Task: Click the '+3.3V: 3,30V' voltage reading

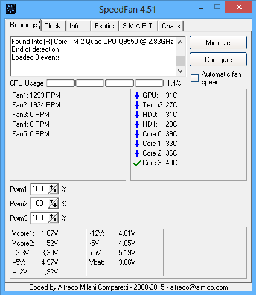Action: point(35,253)
